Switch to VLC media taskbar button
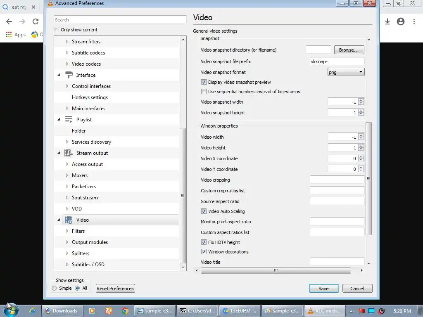 coord(325,311)
